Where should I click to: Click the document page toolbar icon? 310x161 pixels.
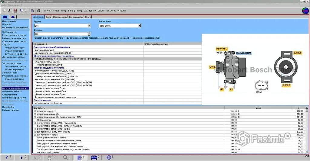[32, 11]
